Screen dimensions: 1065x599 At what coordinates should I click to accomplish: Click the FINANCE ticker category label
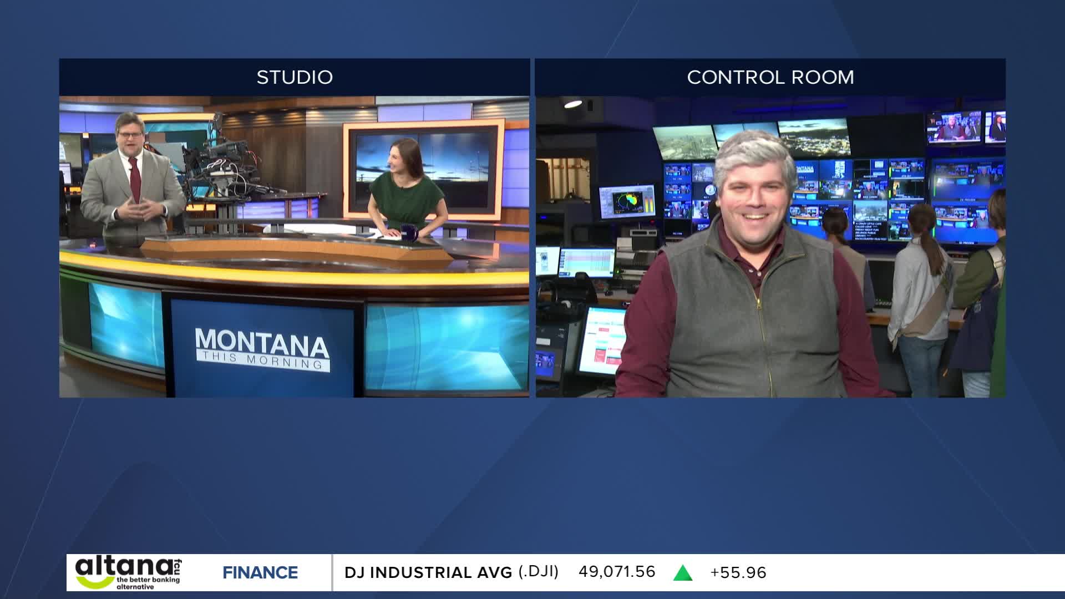pos(260,572)
